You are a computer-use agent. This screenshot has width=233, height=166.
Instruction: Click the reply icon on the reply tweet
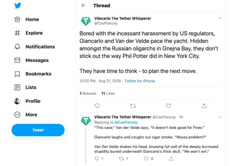(97, 158)
